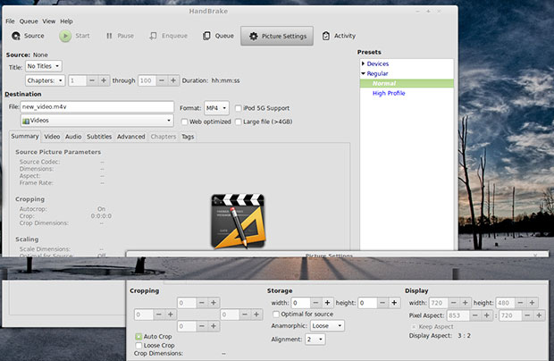Open the Queue menu in menu bar
The height and width of the screenshot is (361, 554).
point(29,21)
